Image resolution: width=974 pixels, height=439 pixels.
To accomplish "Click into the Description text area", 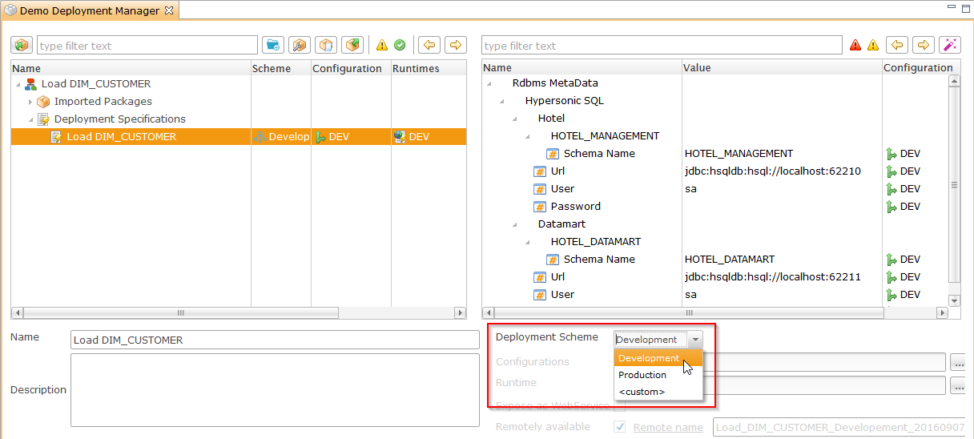I will (275, 390).
